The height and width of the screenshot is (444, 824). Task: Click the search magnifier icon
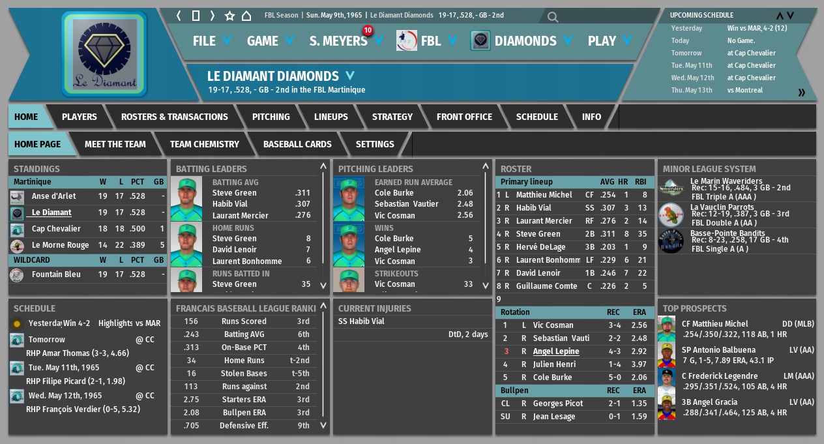[x=553, y=18]
